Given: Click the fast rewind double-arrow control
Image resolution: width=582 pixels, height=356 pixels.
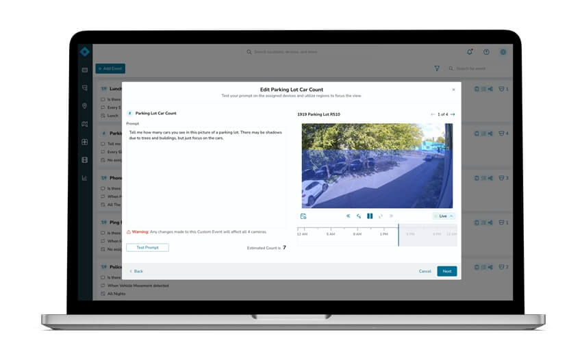Looking at the screenshot, I should tap(348, 216).
